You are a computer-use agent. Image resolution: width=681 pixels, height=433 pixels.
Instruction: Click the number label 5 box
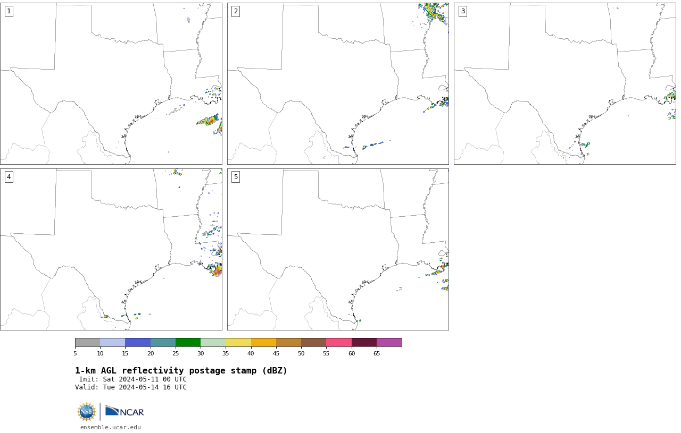[236, 177]
